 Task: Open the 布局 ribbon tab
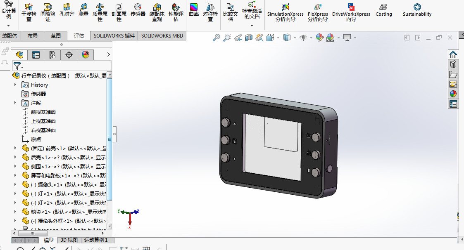(x=33, y=36)
